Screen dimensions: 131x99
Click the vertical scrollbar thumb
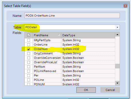point(117,66)
